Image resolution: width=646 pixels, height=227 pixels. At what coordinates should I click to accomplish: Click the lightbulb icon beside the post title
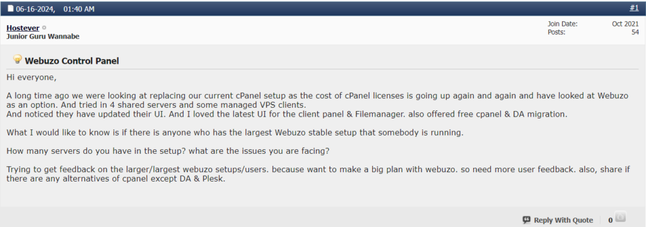[17, 59]
